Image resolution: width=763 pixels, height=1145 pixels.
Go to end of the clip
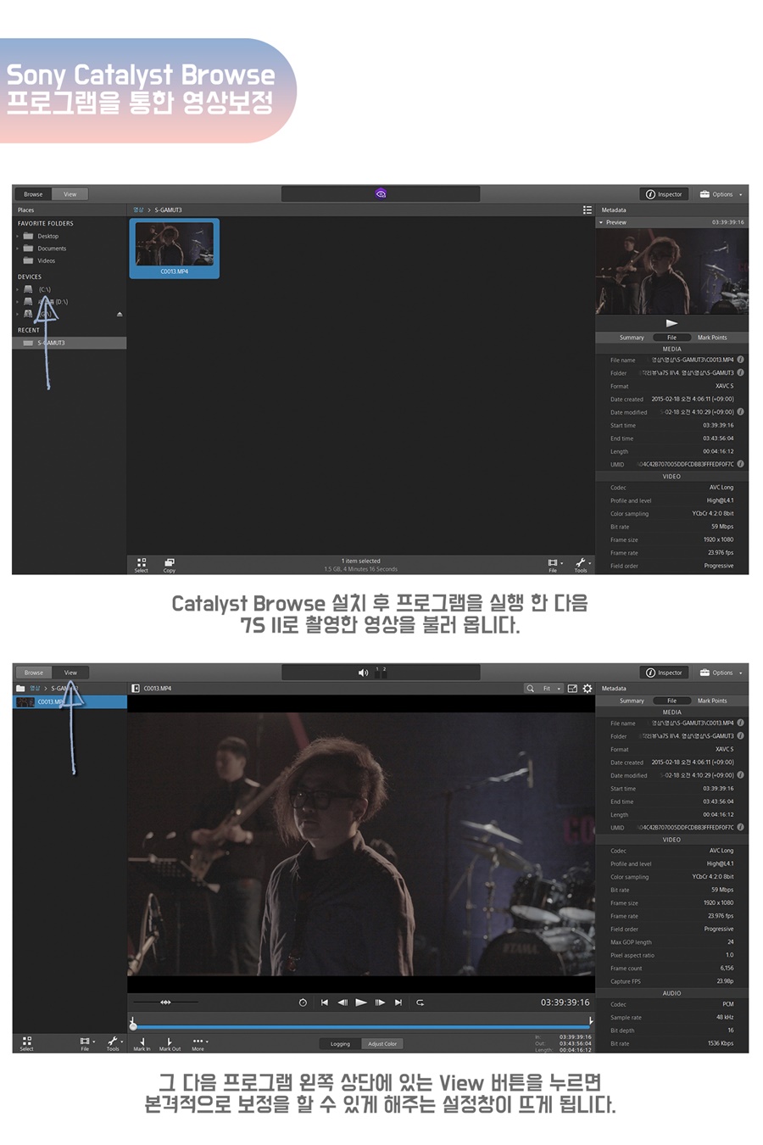(398, 1003)
